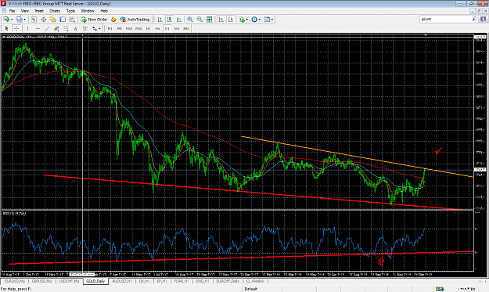Open the Strategy Tester
489x292 pixels.
72,20
